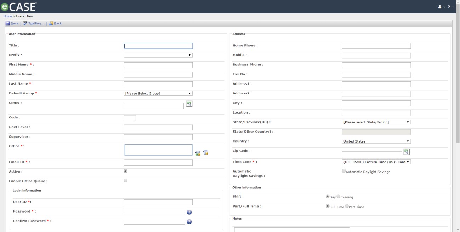Click the Code field
The image size is (460, 232).
(x=130, y=118)
